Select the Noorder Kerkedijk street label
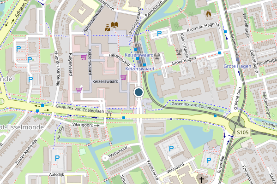 point(56,69)
